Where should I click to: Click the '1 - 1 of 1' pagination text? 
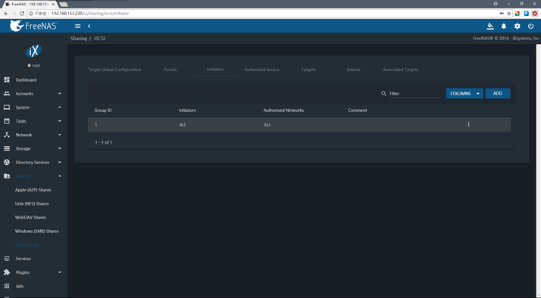[104, 142]
